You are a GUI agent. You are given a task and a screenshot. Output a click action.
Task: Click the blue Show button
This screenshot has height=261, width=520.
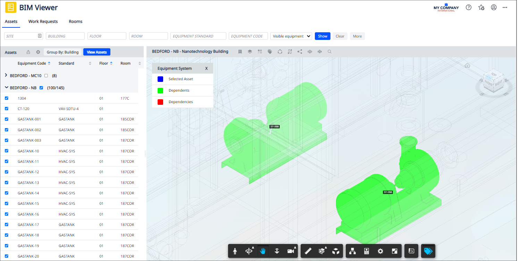coord(322,36)
